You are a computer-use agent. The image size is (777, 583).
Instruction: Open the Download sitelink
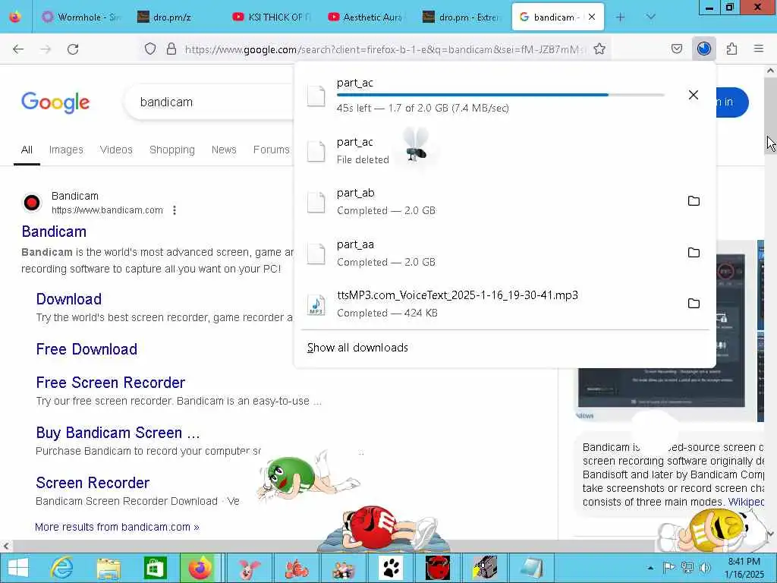coord(69,299)
